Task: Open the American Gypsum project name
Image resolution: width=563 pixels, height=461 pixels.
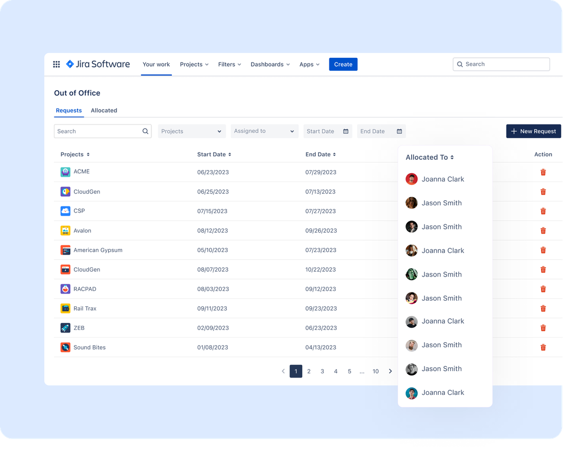Action: coord(98,250)
